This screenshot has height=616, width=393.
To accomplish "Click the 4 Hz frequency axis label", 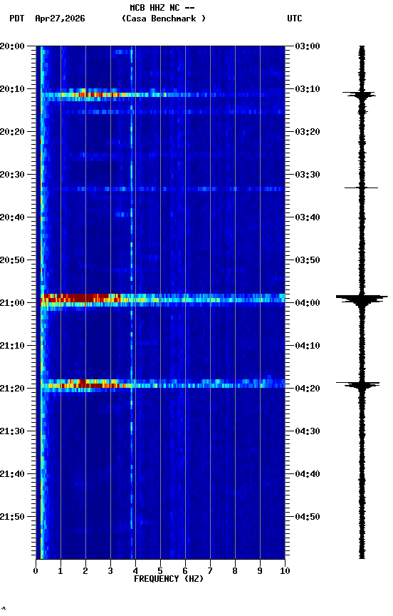I will 135,571.
